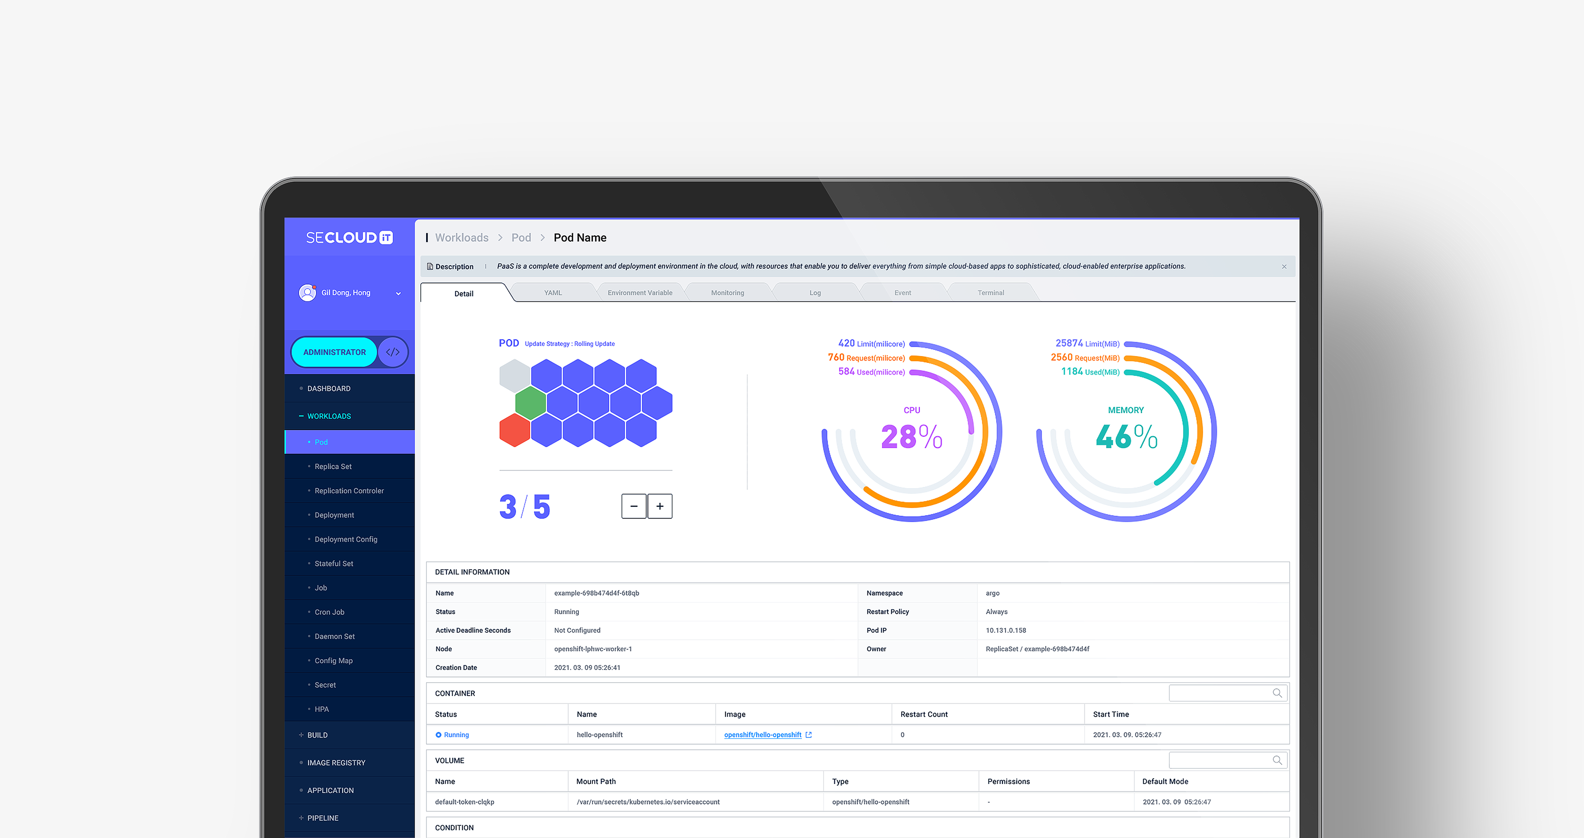Click CONTAINER search magnifier icon
1584x838 pixels.
1277,693
